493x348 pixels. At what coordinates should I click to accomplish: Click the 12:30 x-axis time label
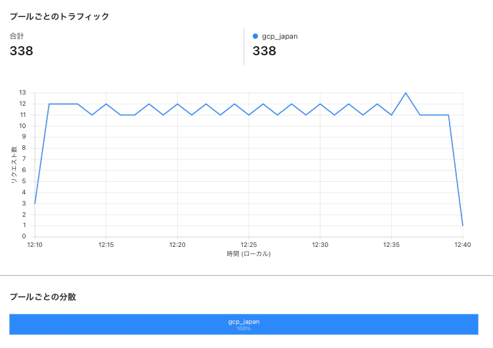point(320,244)
